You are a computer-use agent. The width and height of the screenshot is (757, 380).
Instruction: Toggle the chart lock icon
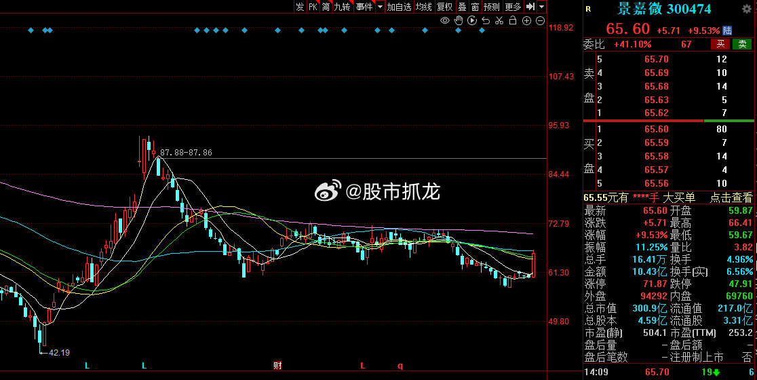(513, 20)
